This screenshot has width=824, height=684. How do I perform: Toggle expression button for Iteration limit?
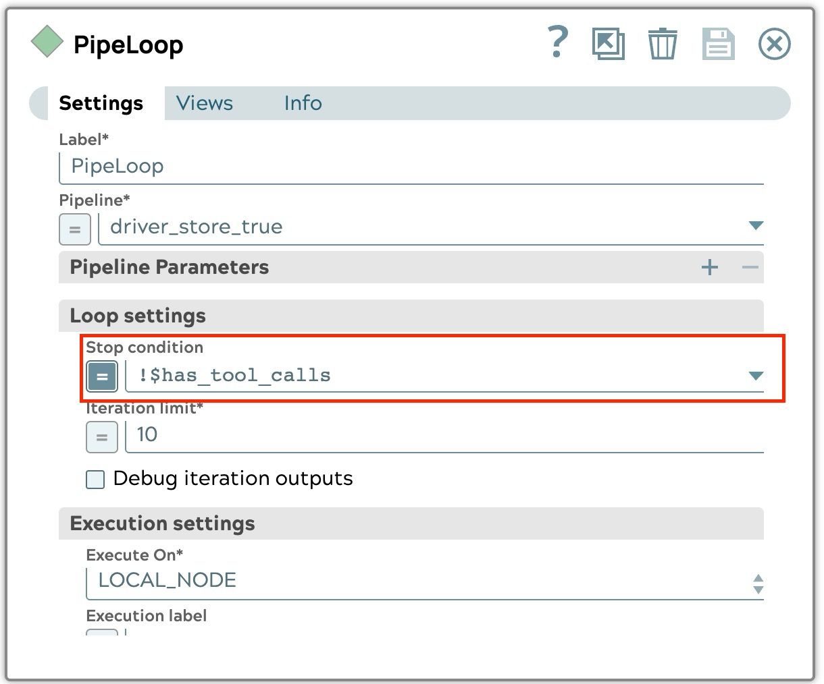[102, 436]
